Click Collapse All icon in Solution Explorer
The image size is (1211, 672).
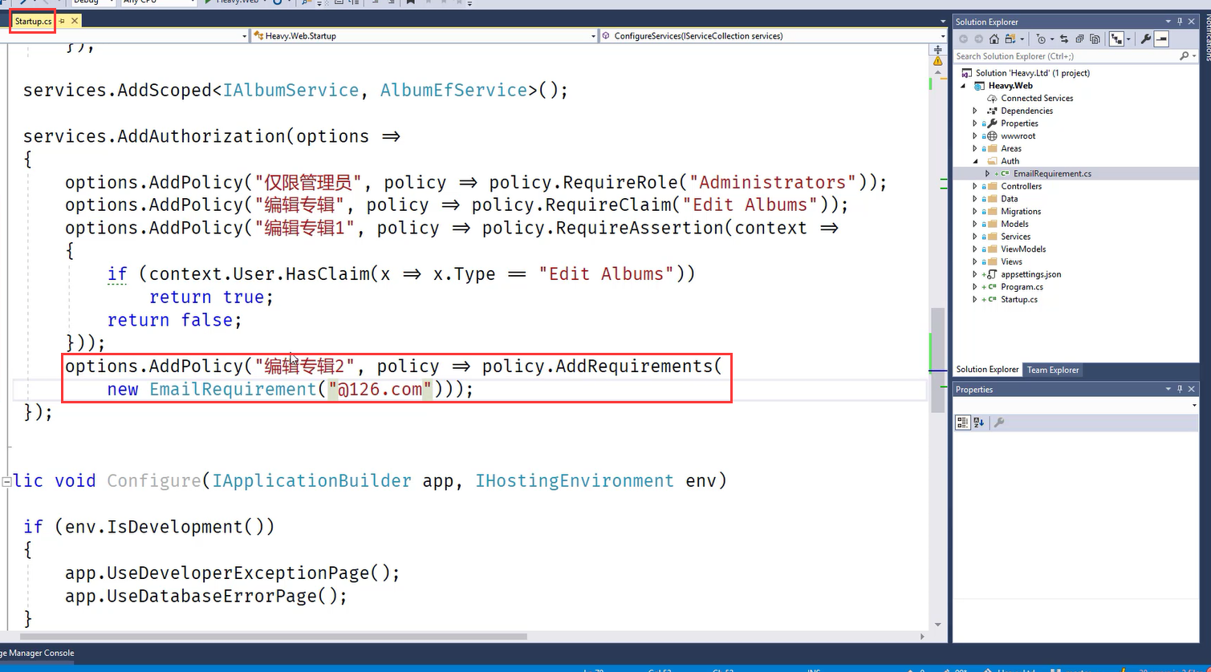click(1079, 38)
